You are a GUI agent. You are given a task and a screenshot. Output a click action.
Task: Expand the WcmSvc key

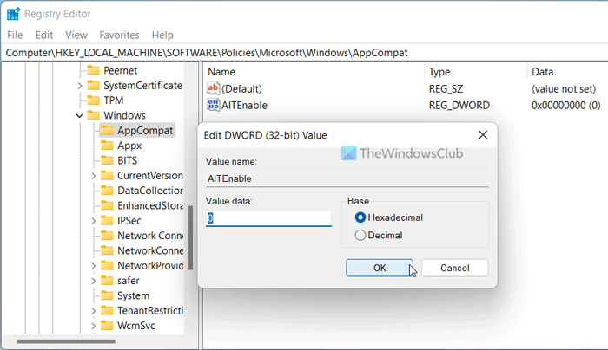[94, 326]
